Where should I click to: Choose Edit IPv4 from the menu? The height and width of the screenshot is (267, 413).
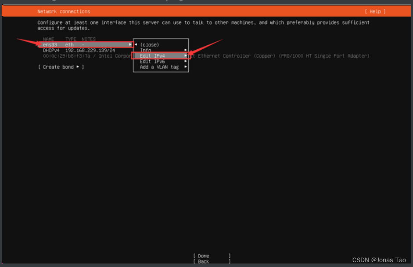[152, 55]
